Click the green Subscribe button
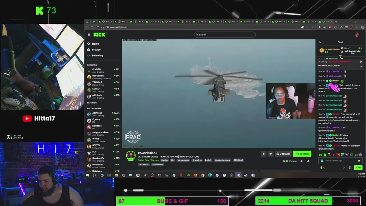The width and height of the screenshot is (366, 206). pos(302,154)
